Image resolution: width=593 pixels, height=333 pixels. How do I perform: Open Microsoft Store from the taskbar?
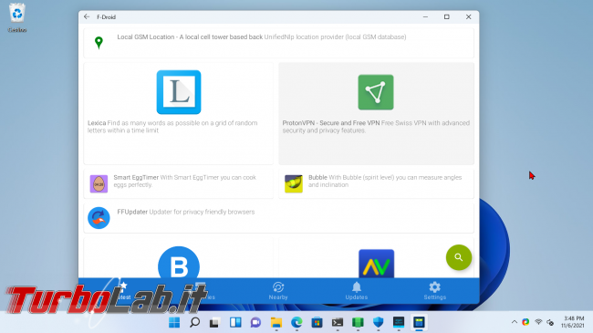(x=317, y=322)
